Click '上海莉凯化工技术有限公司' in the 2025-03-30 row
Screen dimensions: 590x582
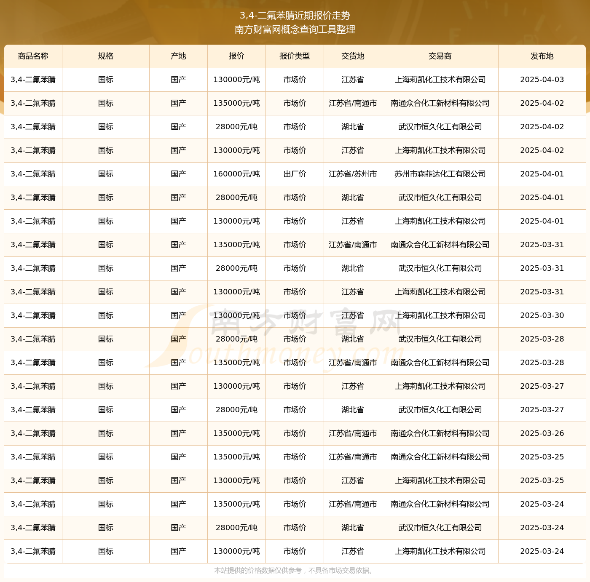click(x=440, y=315)
